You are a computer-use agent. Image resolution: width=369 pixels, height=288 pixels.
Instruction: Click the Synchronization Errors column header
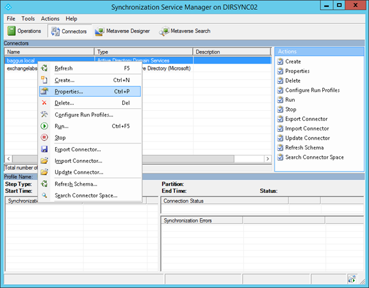201,220
